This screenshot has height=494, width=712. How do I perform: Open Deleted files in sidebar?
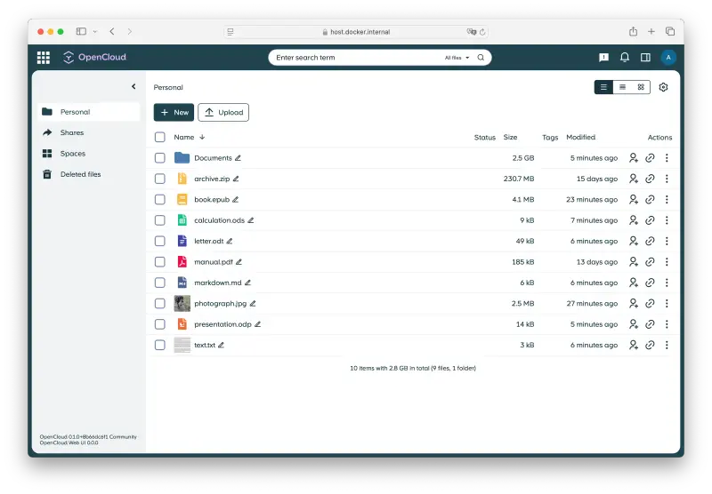click(x=89, y=174)
